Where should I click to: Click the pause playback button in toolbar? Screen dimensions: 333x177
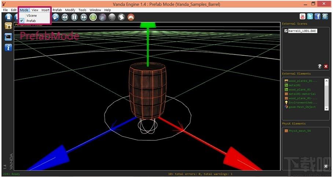point(74,17)
